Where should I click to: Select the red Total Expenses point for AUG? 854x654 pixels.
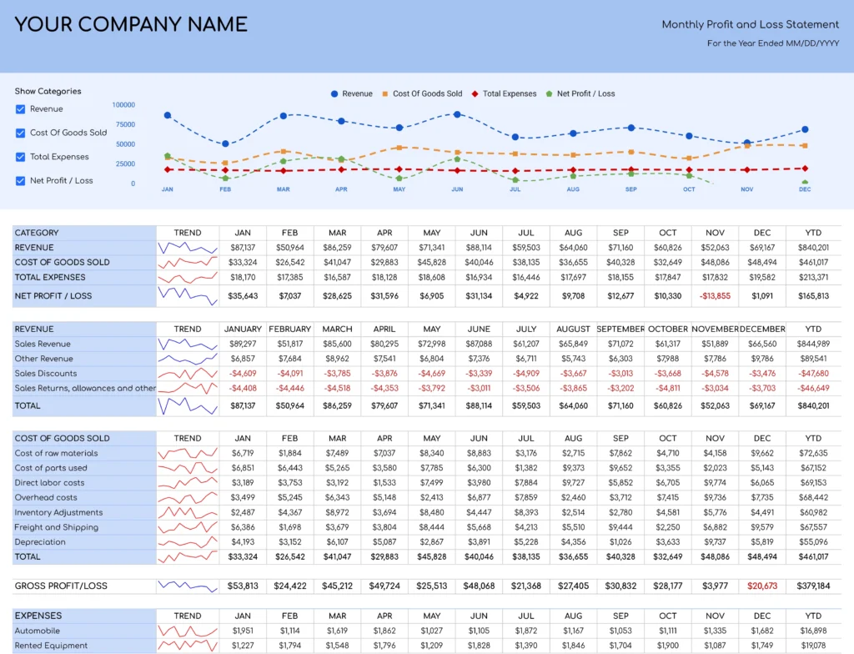click(x=573, y=170)
